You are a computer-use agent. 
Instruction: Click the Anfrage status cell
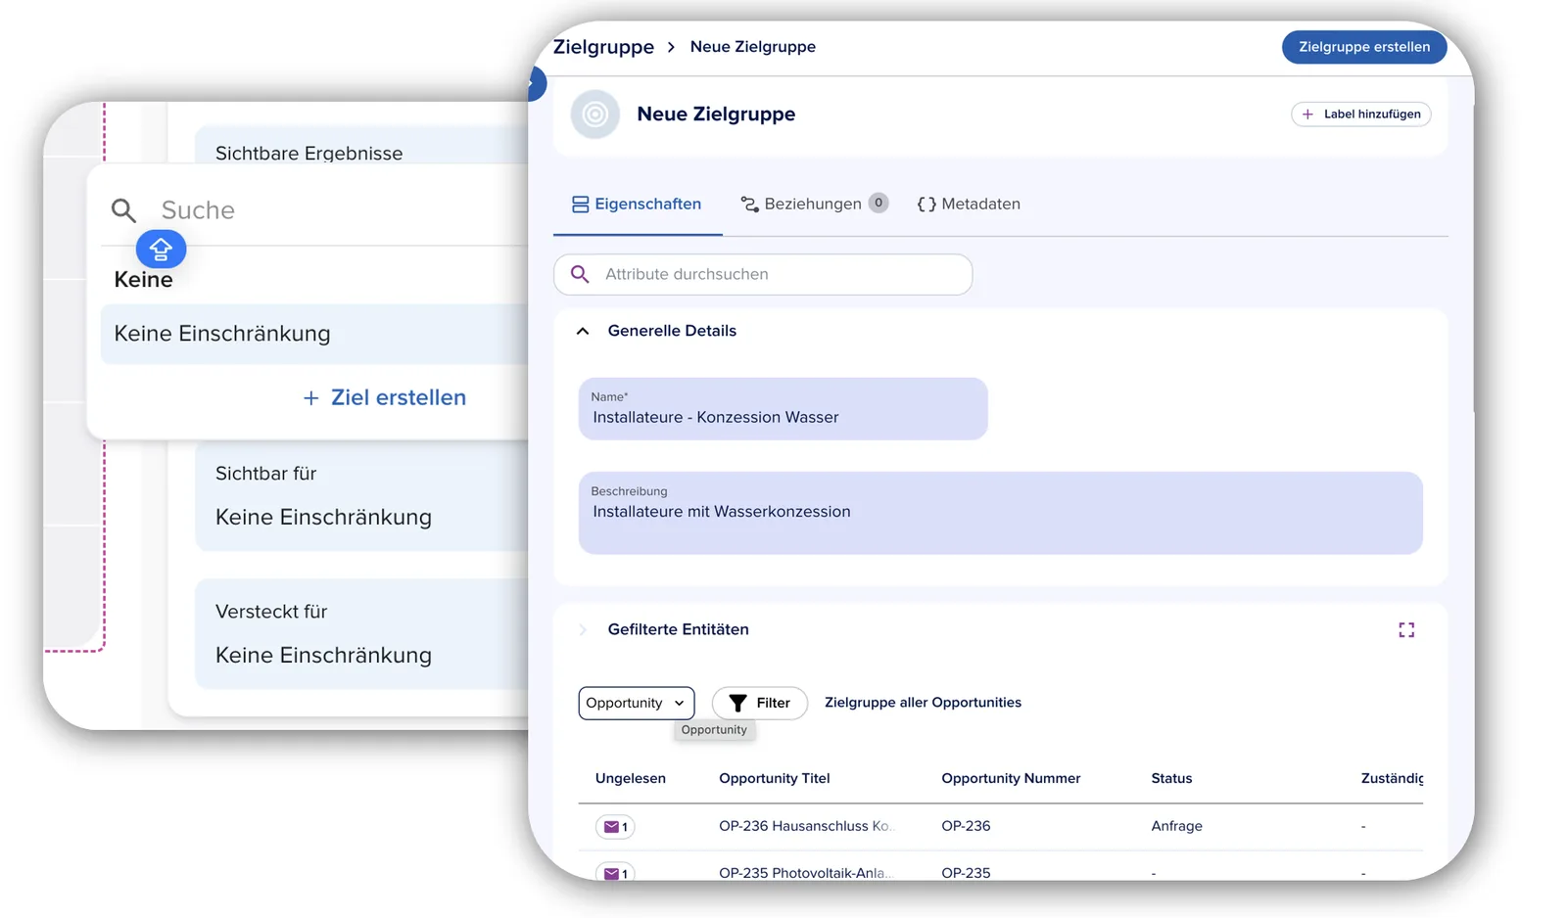[1176, 827]
